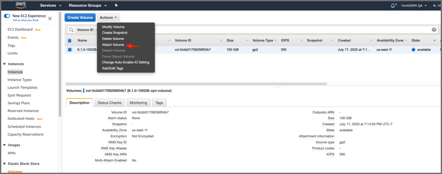The height and width of the screenshot is (174, 442).
Task: Collapse the Instances sidebar section
Action: tap(4, 64)
